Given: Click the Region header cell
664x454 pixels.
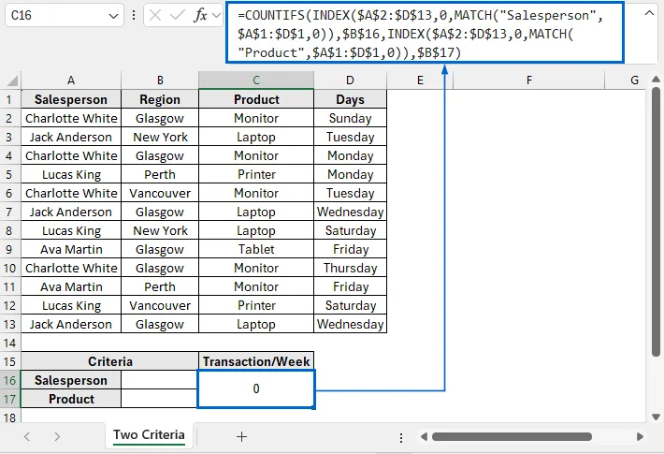Looking at the screenshot, I should 160,99.
